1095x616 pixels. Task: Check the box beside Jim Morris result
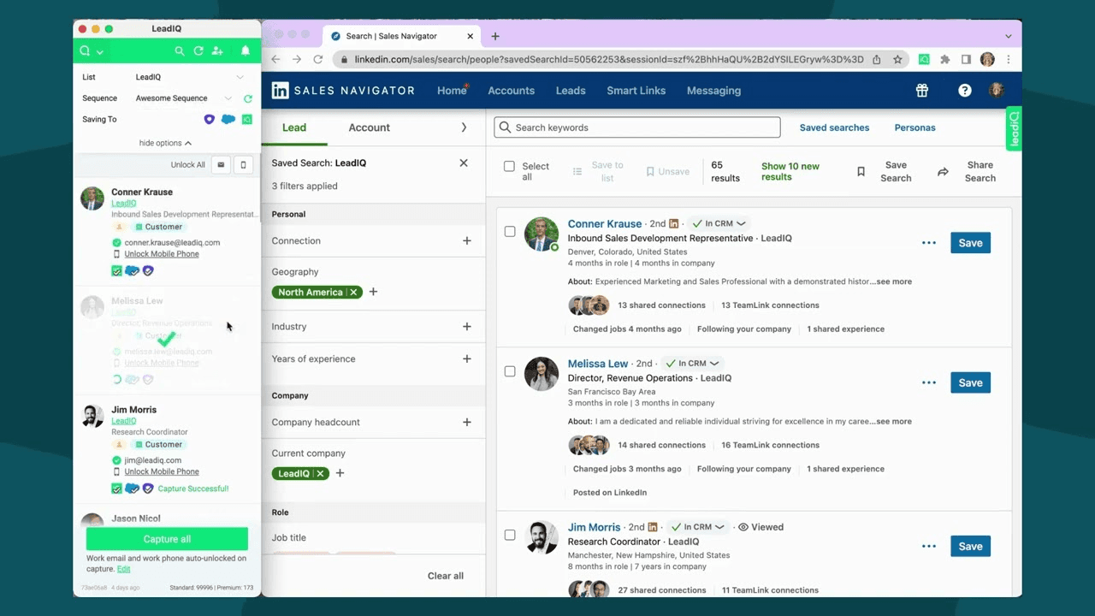click(510, 535)
